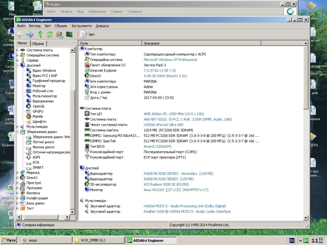
Task: Switch to the Меню tab
Action: pos(22,43)
